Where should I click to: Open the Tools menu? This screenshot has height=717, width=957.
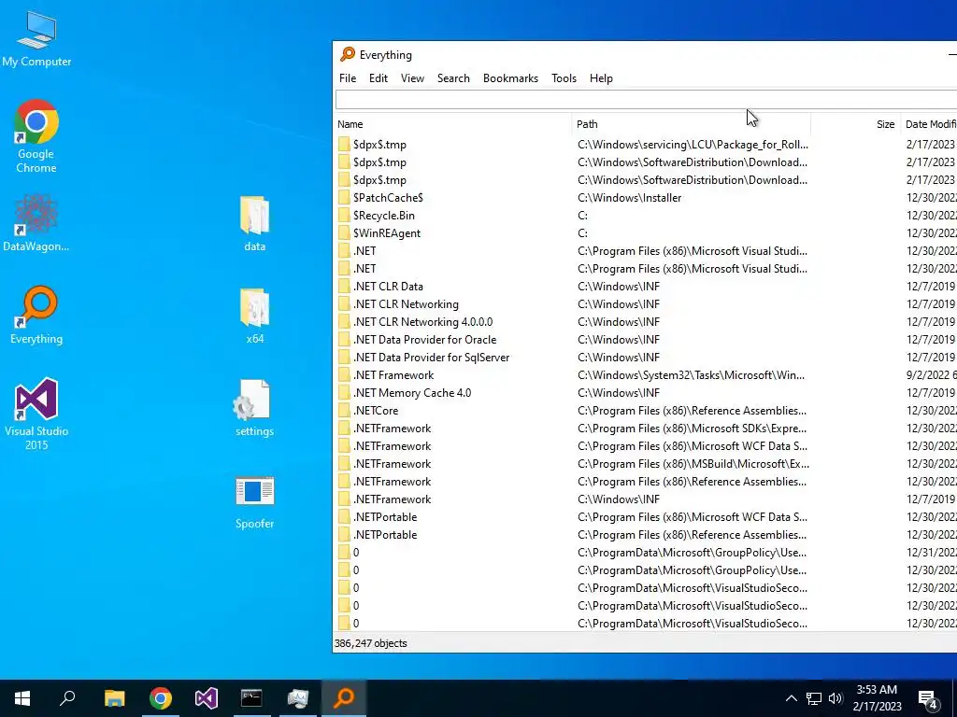click(564, 78)
